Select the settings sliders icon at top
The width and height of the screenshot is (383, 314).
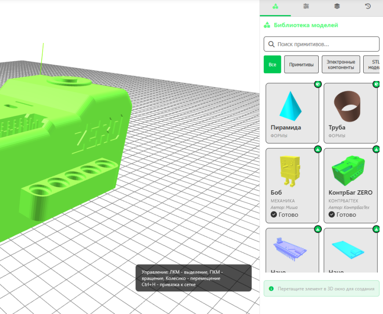[306, 6]
